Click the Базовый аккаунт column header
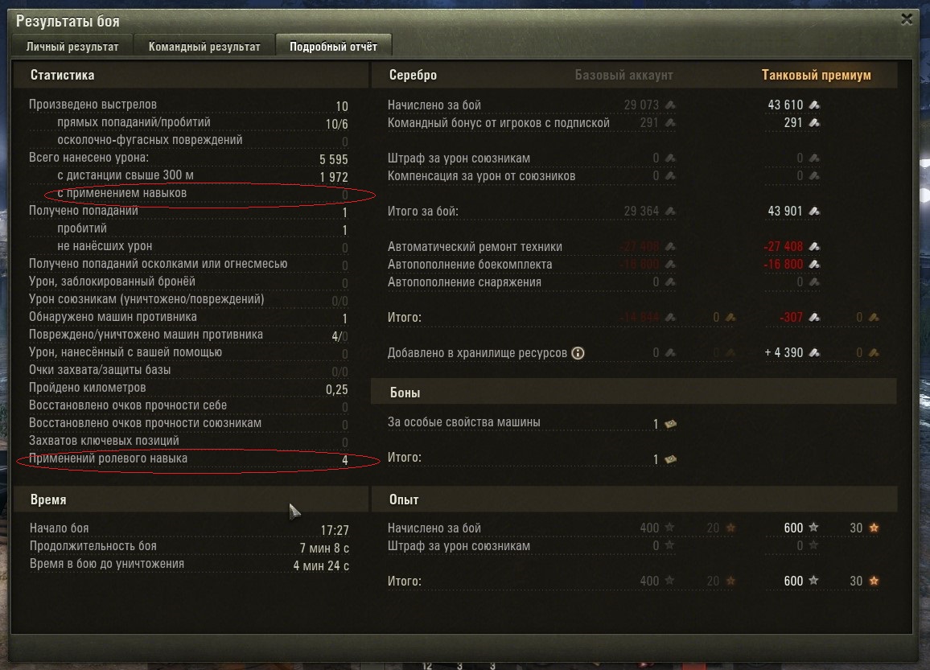The width and height of the screenshot is (930, 670). 624,76
